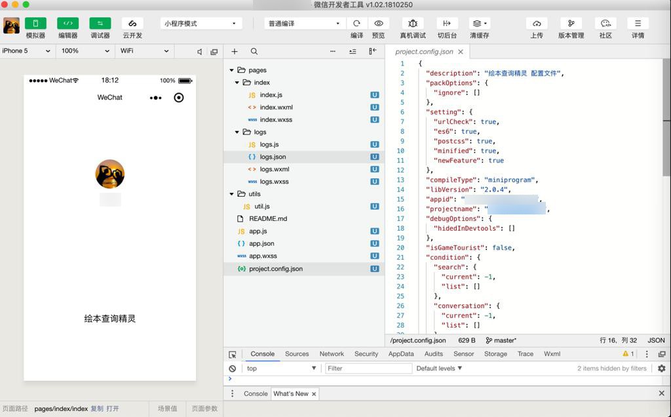Detach the simulator into a separate window
The width and height of the screenshot is (671, 417).
click(214, 52)
